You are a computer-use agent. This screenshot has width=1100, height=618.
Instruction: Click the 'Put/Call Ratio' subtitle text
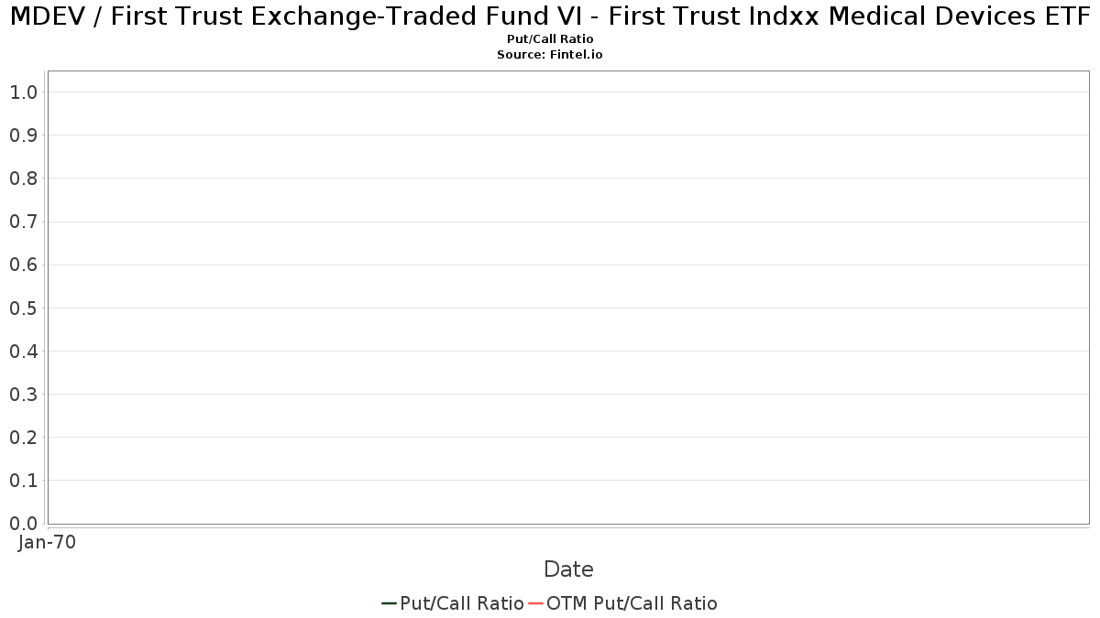tap(550, 39)
